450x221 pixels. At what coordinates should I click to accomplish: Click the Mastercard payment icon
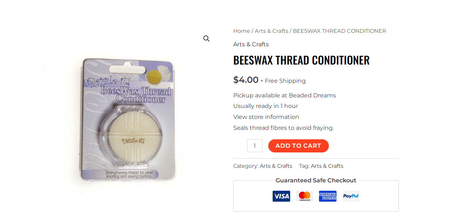(304, 196)
